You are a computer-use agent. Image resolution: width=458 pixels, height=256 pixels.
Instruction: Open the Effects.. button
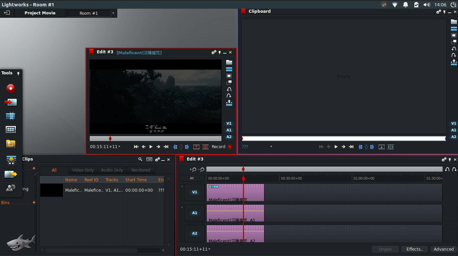click(414, 249)
